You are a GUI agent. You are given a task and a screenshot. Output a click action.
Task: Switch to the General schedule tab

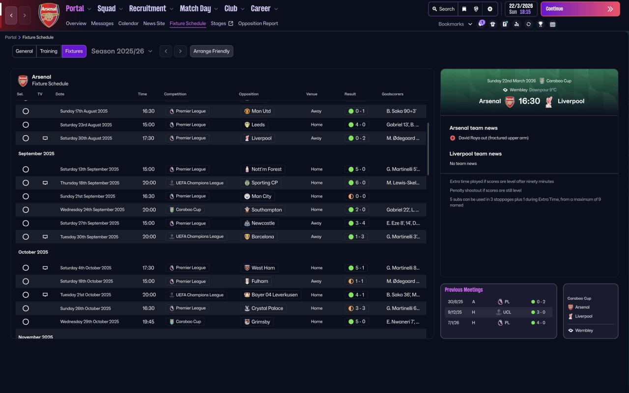(x=25, y=51)
